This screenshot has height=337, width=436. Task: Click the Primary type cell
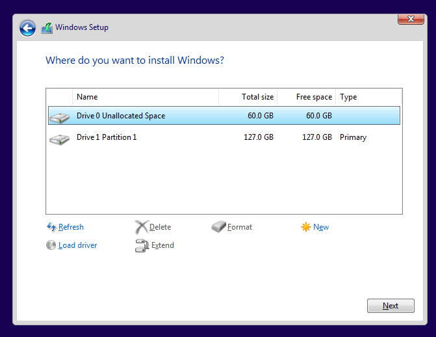353,137
